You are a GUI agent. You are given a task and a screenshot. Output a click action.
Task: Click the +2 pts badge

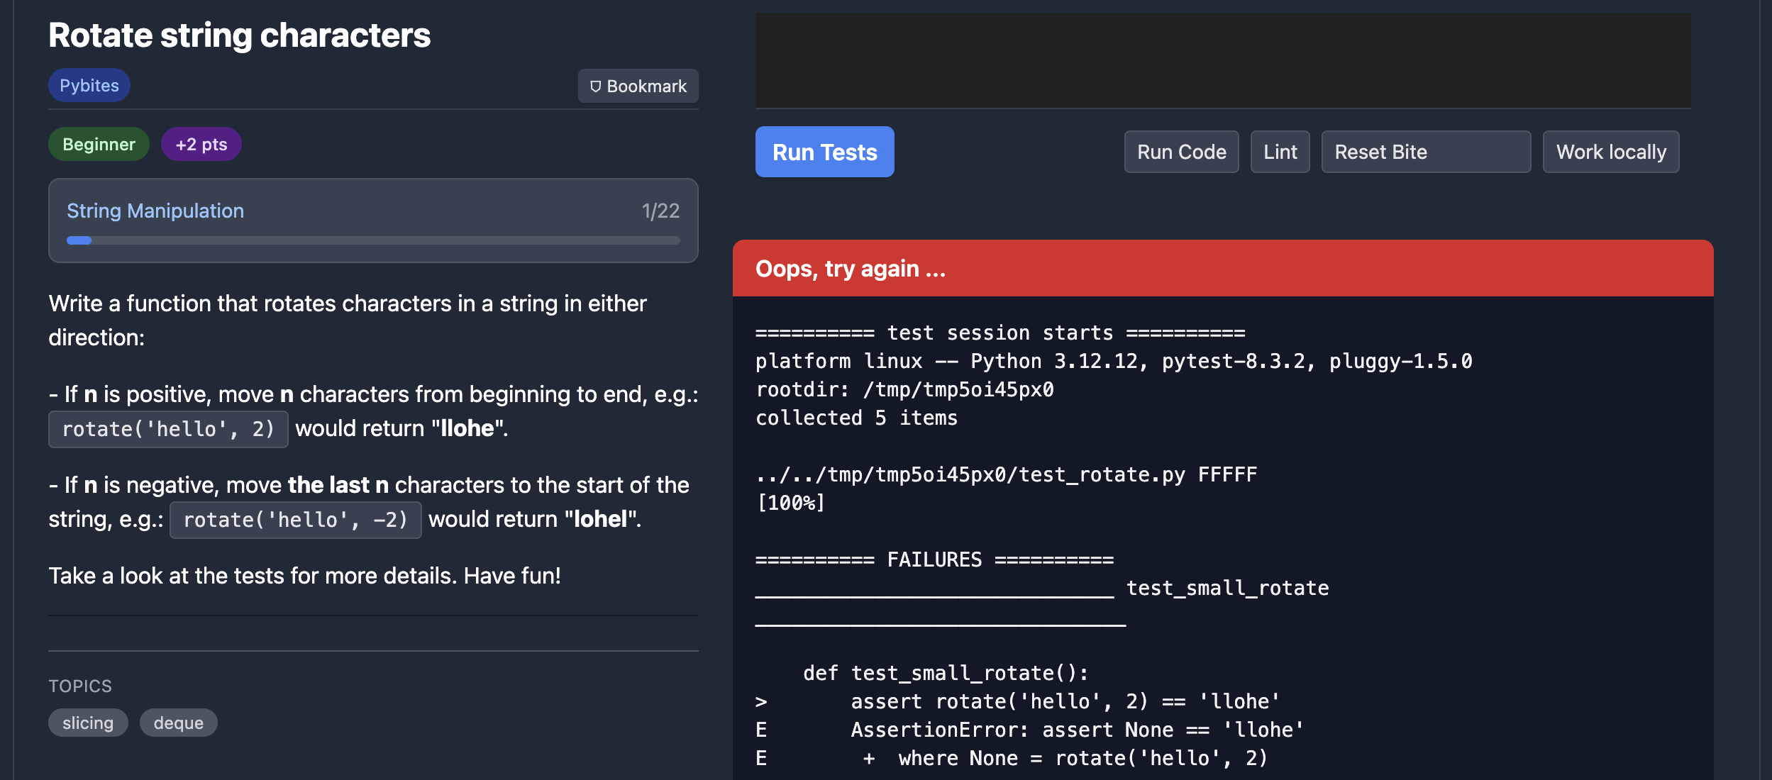coord(201,145)
